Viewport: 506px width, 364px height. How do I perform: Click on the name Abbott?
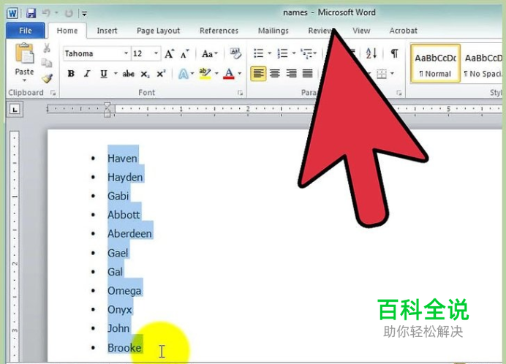[x=124, y=215]
